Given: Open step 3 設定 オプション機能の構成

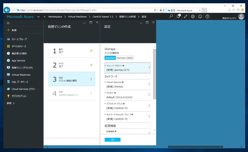Looking at the screenshot, I should 72,79.
